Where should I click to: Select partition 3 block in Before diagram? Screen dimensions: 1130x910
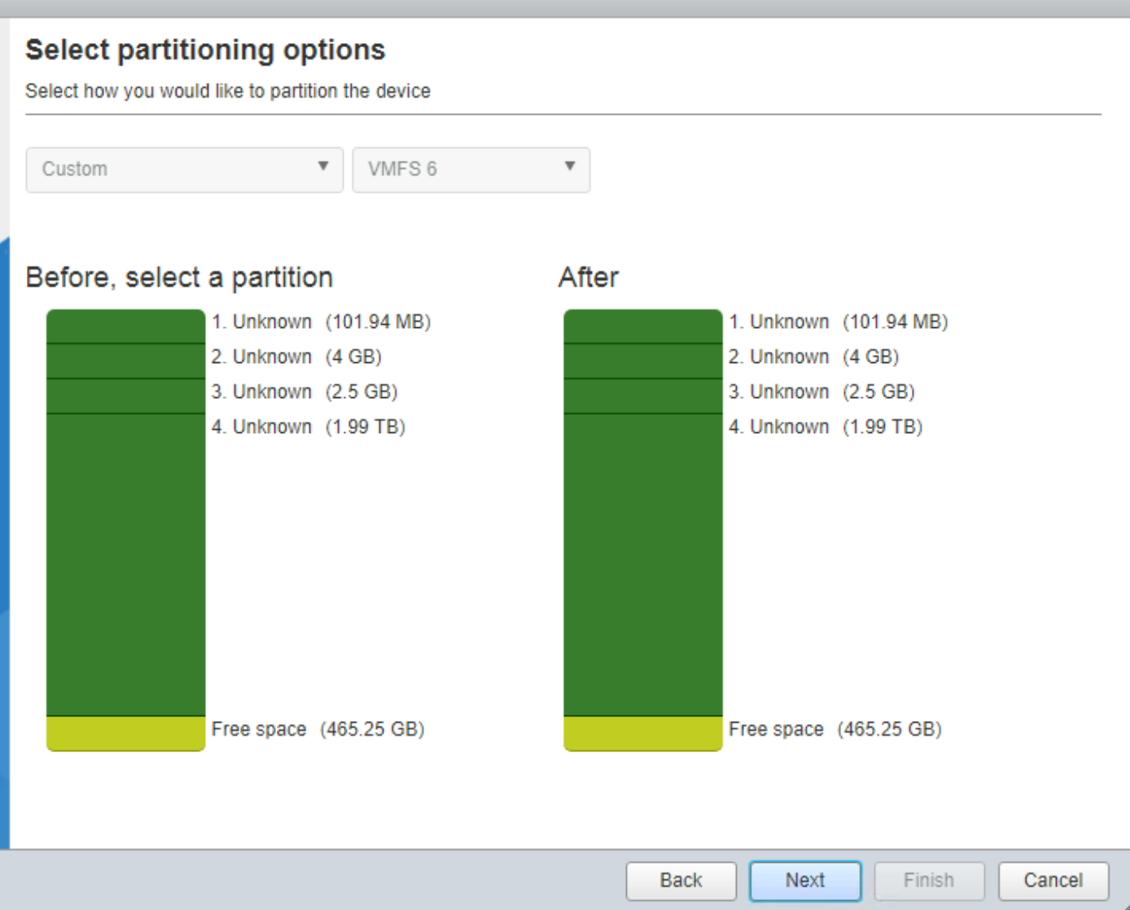coord(125,396)
